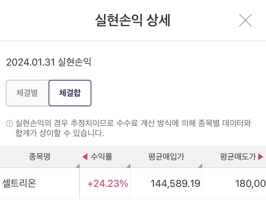Select the +24.23% return cell
Screen dimensions: 266x222
pos(108,183)
